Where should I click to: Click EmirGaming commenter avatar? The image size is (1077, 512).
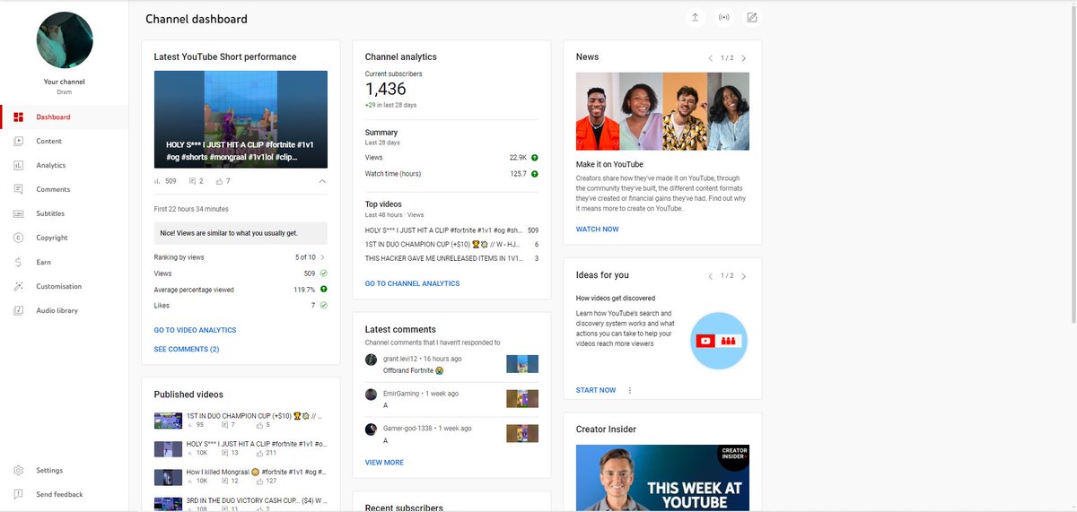(371, 395)
